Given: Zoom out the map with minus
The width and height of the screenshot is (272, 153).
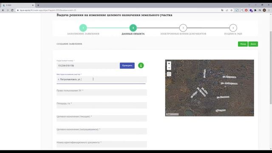Looking at the screenshot, I should (x=169, y=68).
